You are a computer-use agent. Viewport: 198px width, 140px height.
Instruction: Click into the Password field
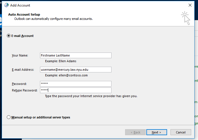[76, 84]
